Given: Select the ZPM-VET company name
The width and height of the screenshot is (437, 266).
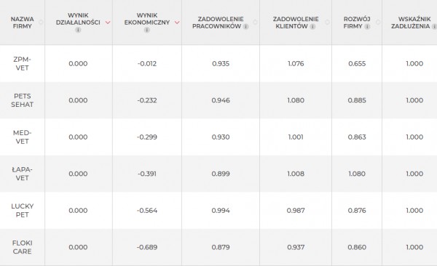Looking at the screenshot, I should [x=23, y=63].
